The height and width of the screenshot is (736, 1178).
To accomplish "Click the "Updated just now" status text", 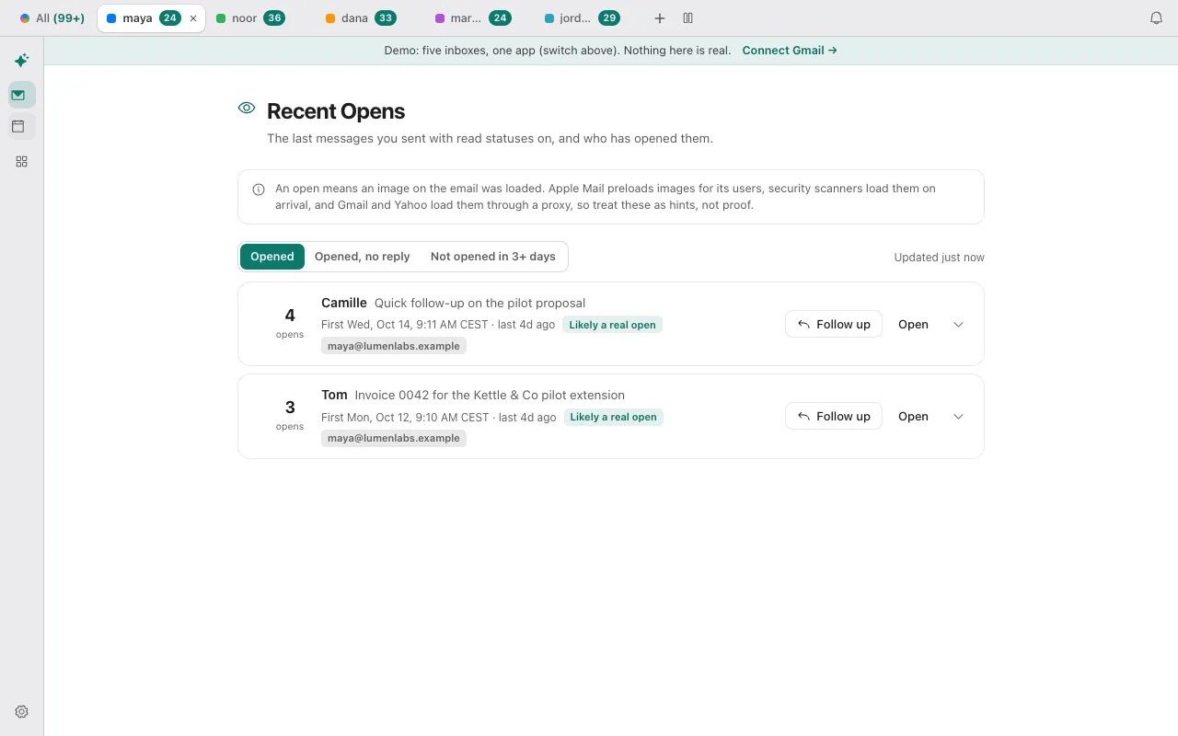I will [939, 258].
